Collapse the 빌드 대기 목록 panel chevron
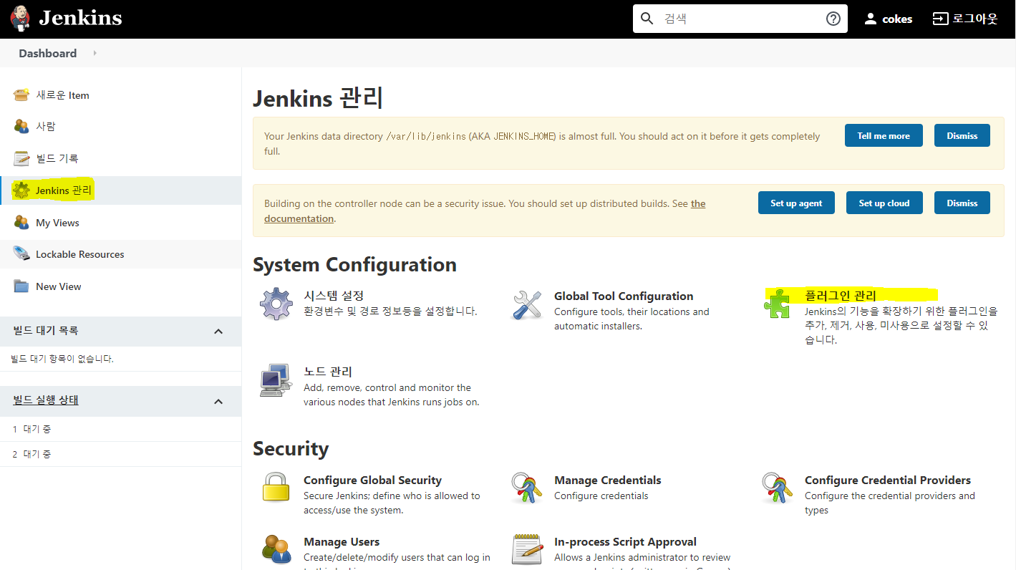The width and height of the screenshot is (1016, 570). tap(218, 331)
